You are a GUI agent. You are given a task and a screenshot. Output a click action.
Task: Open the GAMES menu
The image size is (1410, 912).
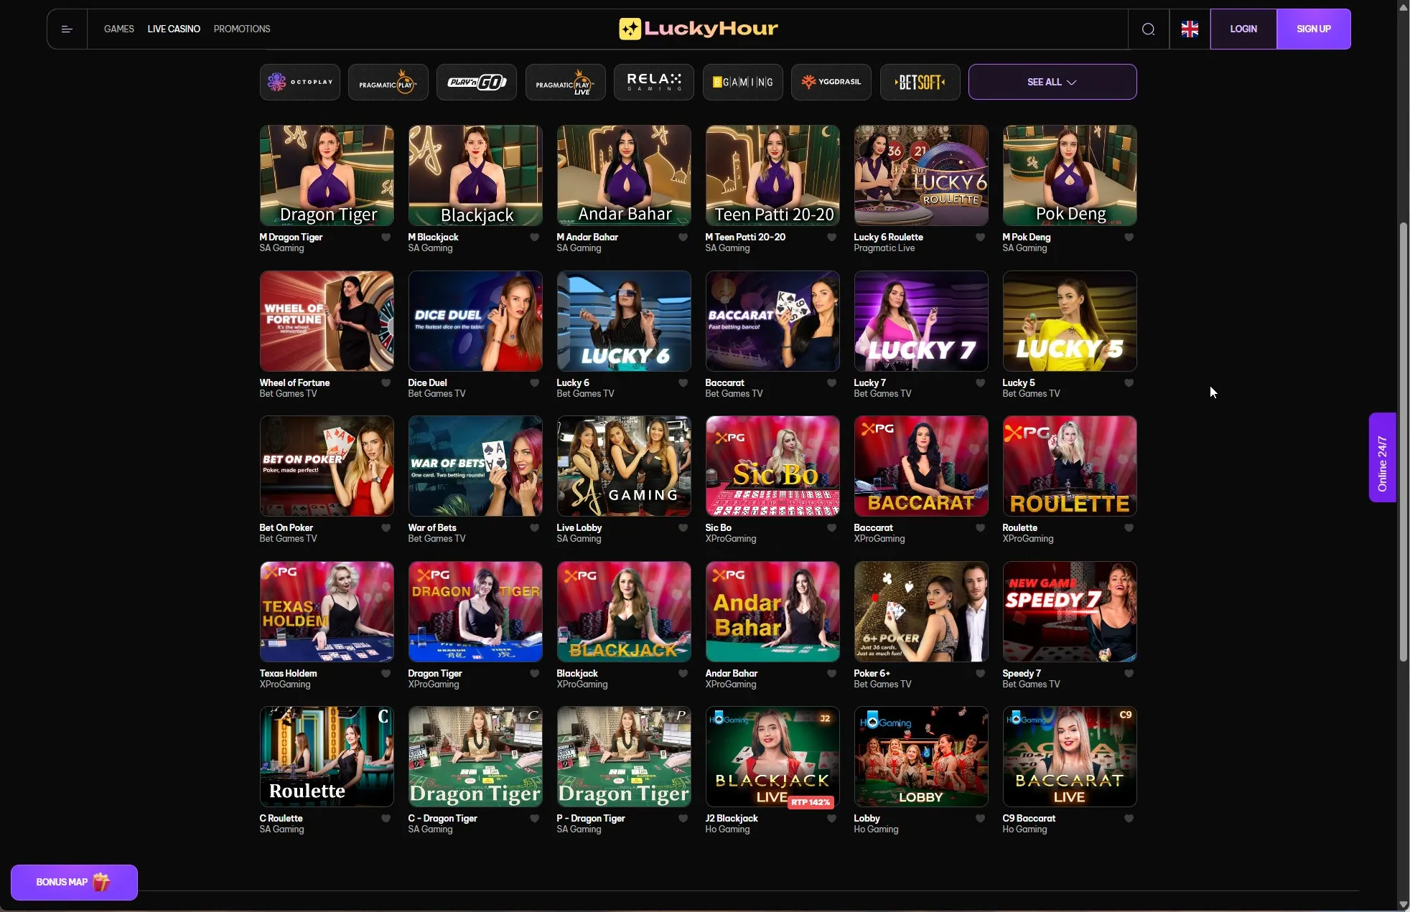pos(119,29)
